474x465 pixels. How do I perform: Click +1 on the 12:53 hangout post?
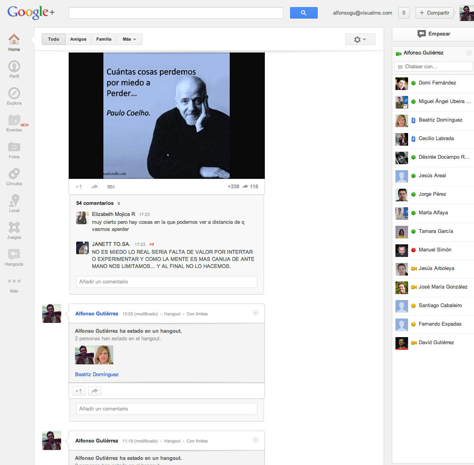click(79, 391)
